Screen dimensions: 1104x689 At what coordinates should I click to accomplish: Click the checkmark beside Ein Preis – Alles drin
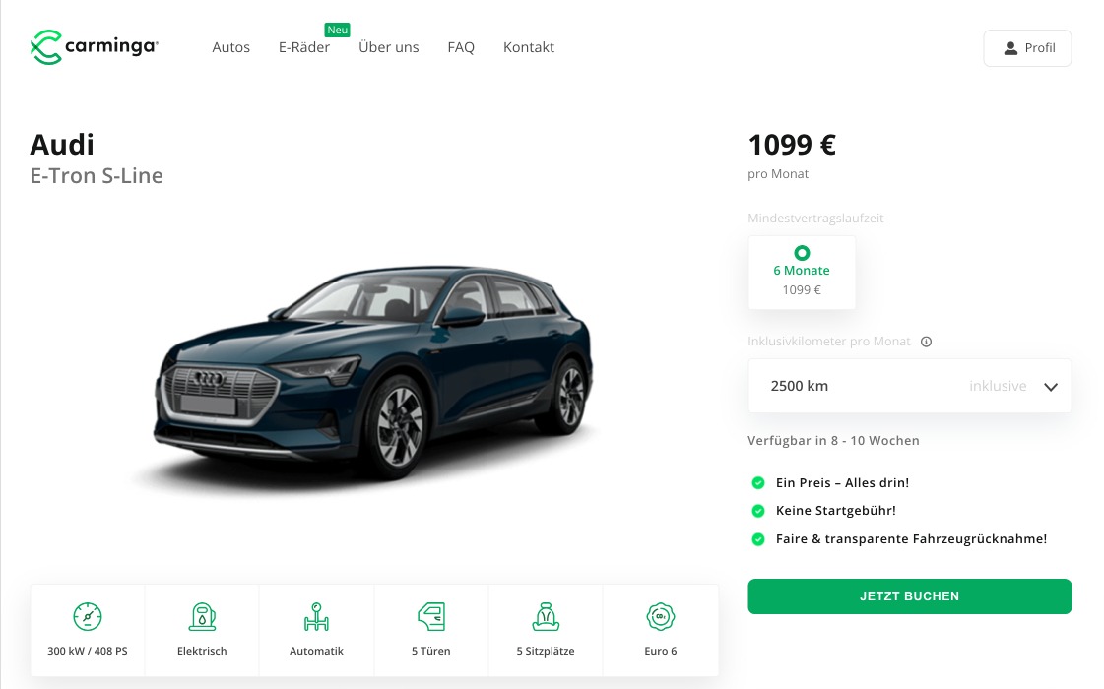tap(758, 483)
